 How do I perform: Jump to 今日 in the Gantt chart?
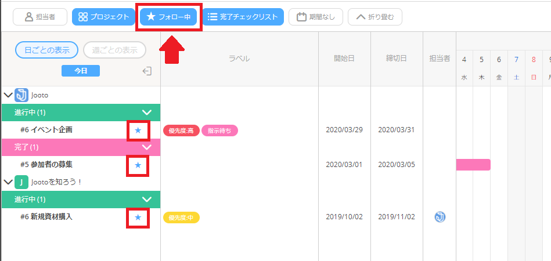[81, 71]
